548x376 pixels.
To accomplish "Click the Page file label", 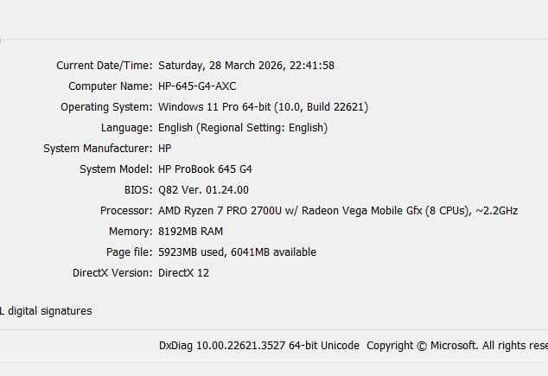I will [x=128, y=252].
